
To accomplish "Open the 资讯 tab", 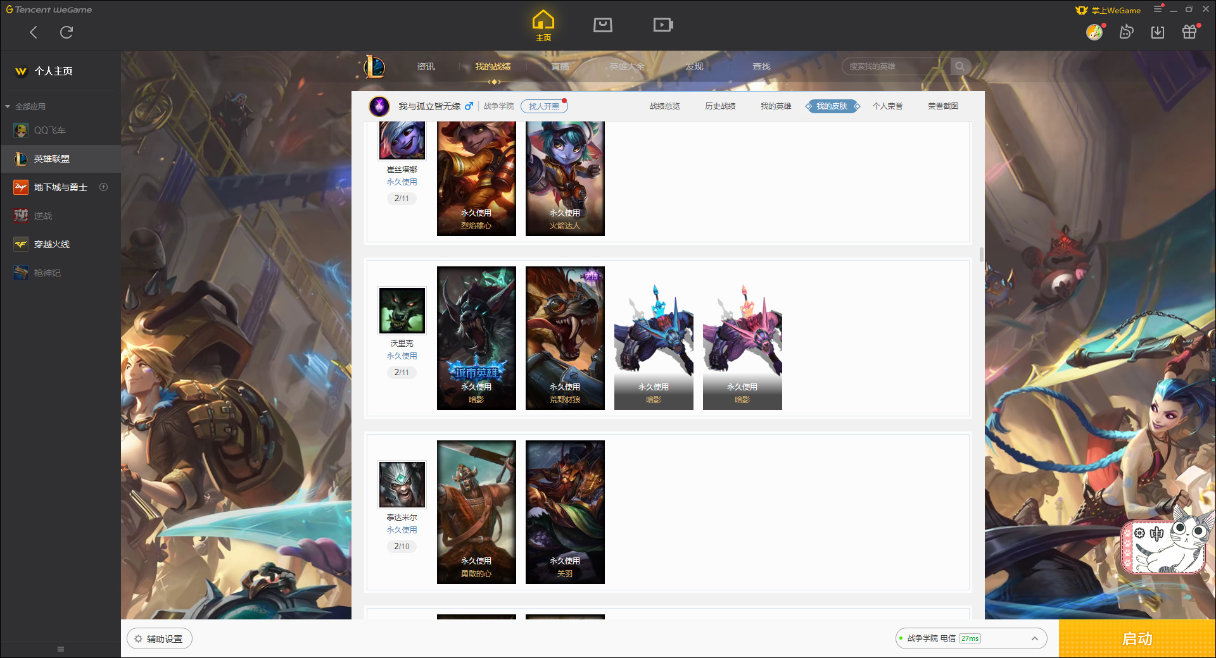I will pos(426,66).
